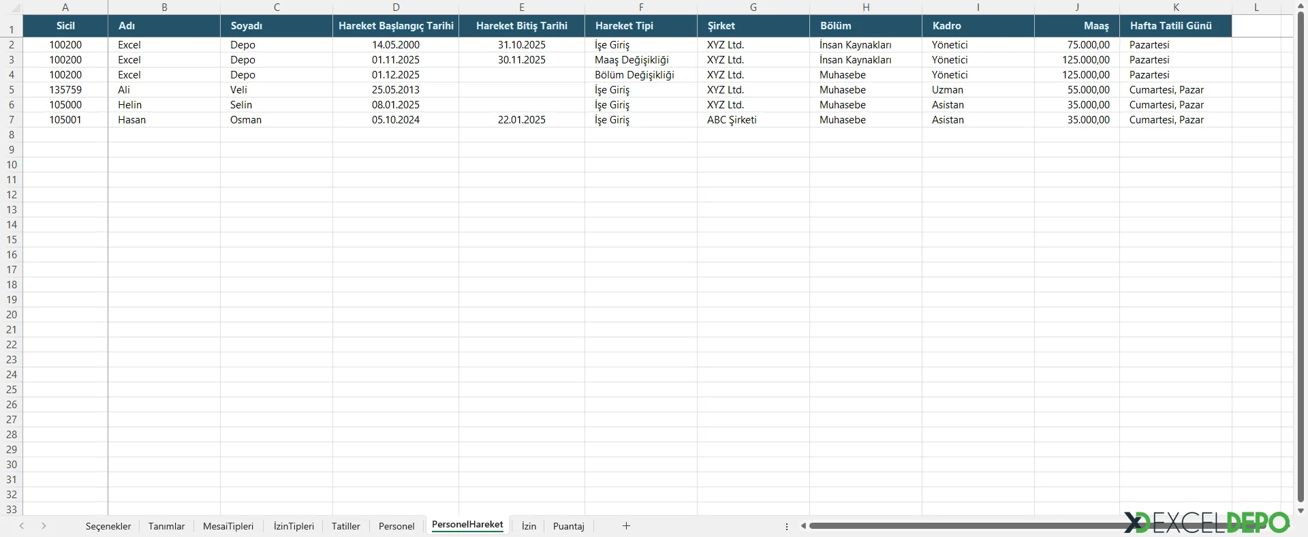1308x537 pixels.
Task: Add a new sheet with the plus icon
Action: (x=626, y=525)
